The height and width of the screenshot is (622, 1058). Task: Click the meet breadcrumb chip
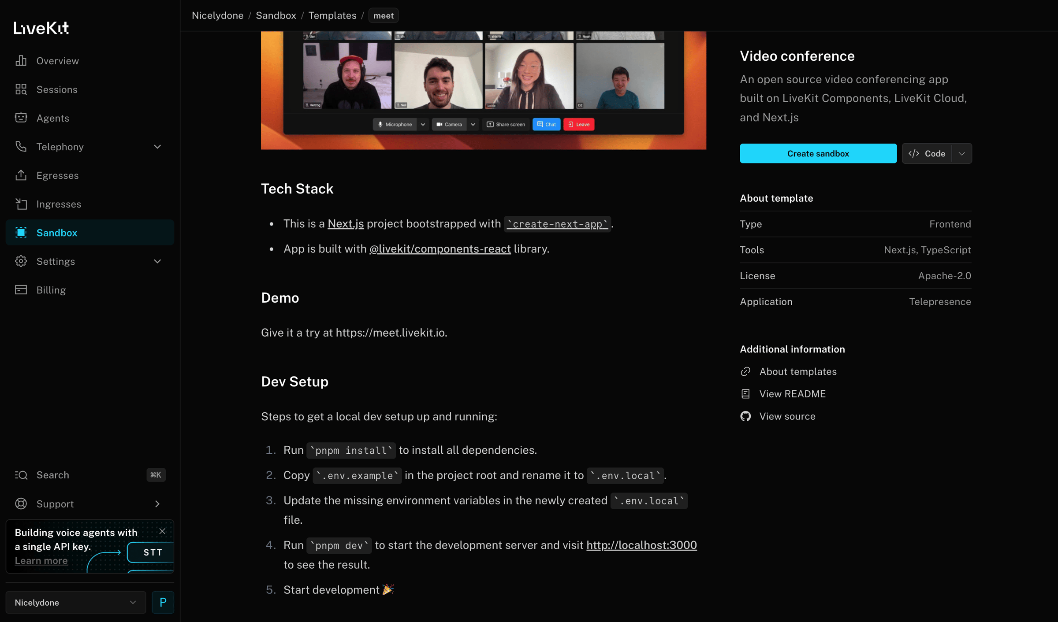tap(383, 15)
